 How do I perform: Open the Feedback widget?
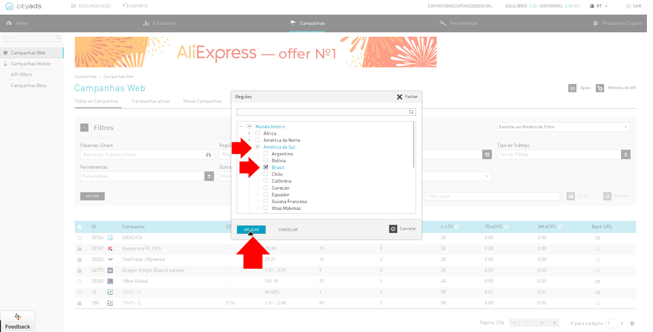18,321
